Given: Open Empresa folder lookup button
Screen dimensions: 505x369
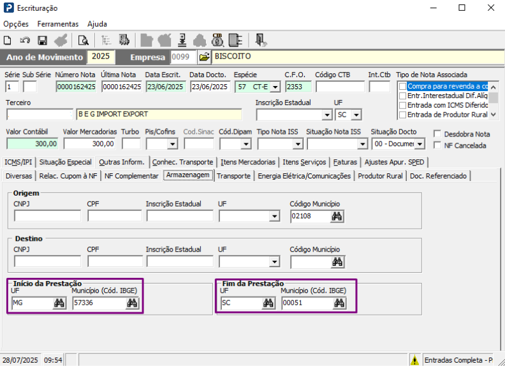Looking at the screenshot, I should (x=204, y=57).
